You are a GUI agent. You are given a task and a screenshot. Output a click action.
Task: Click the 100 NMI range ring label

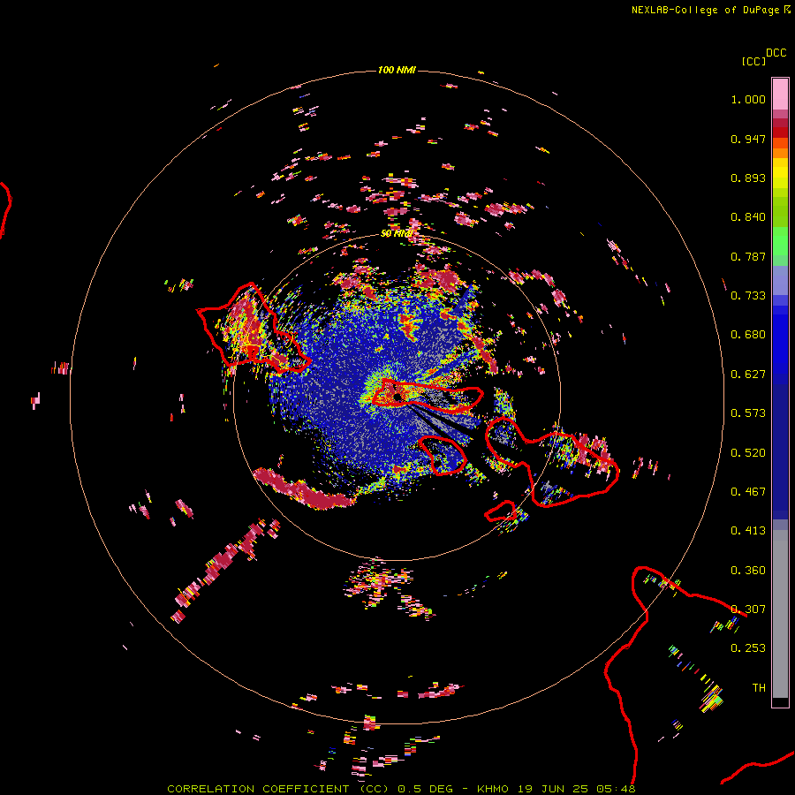397,70
